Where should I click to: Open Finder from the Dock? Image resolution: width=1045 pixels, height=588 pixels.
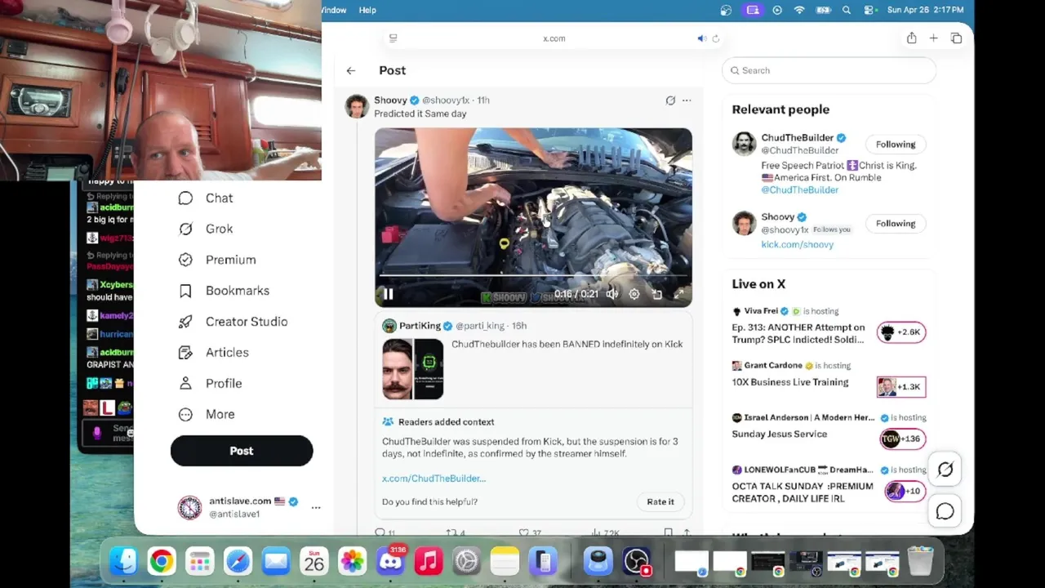123,561
